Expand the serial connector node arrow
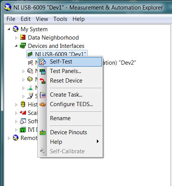 [23, 96]
